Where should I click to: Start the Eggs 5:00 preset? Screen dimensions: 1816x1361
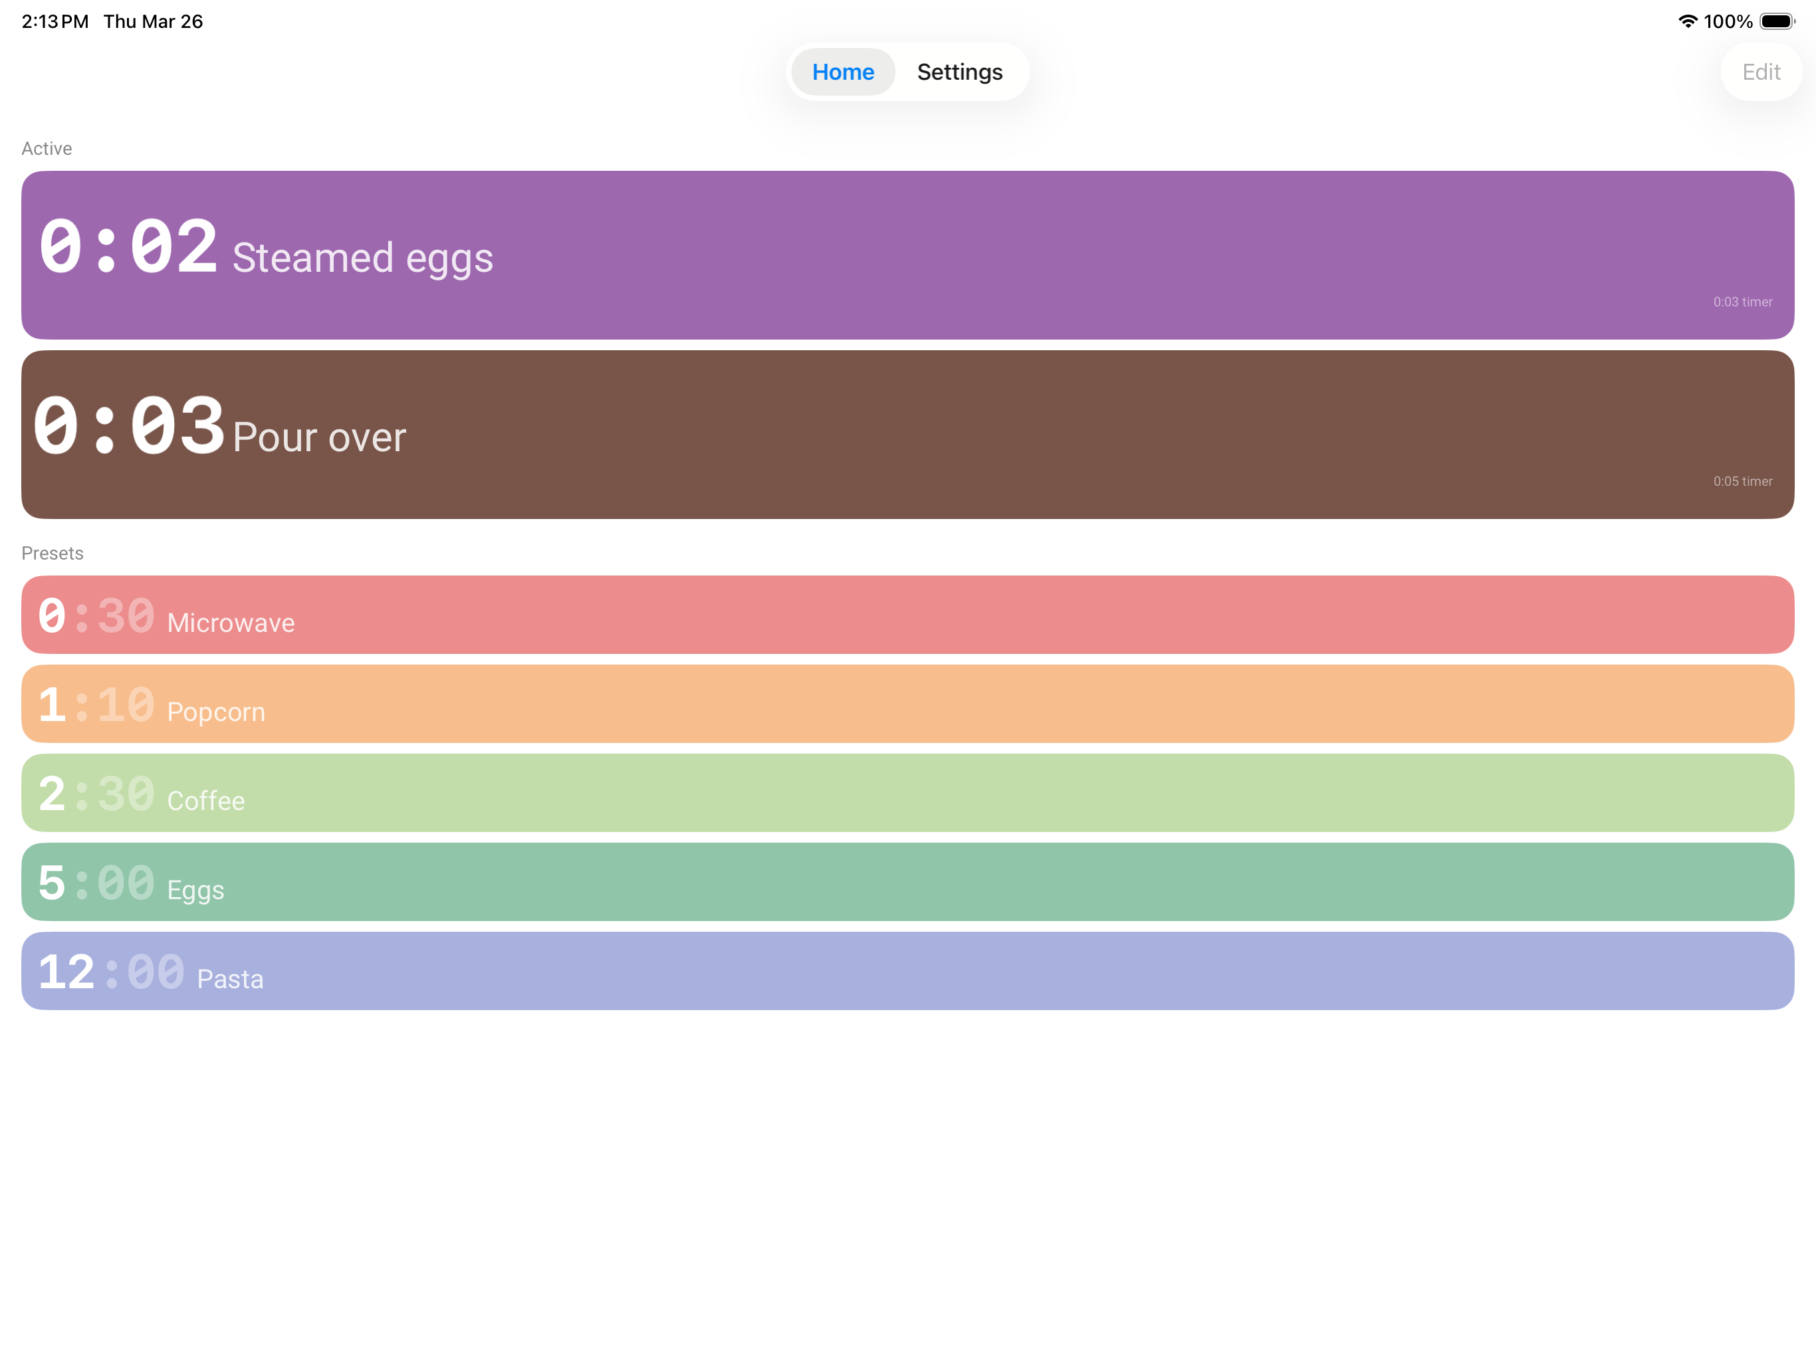click(907, 882)
